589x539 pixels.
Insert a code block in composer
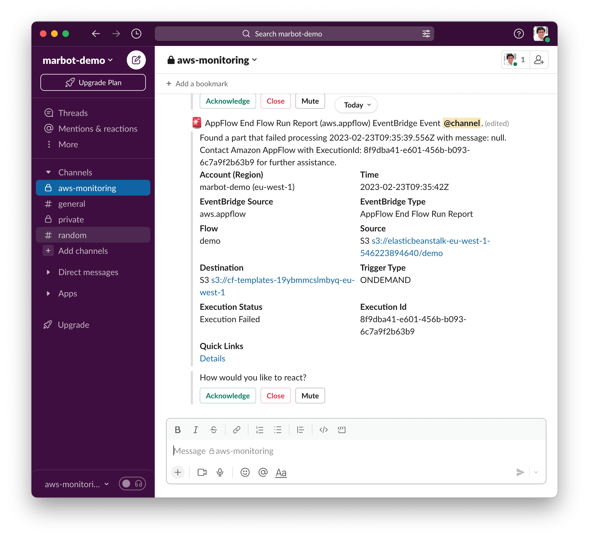point(342,430)
